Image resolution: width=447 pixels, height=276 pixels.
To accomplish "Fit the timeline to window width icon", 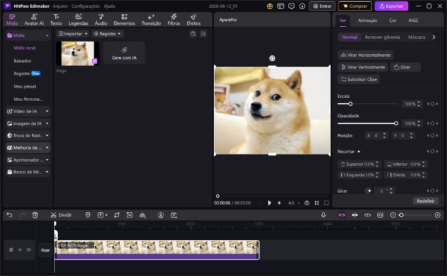I will tap(380, 215).
